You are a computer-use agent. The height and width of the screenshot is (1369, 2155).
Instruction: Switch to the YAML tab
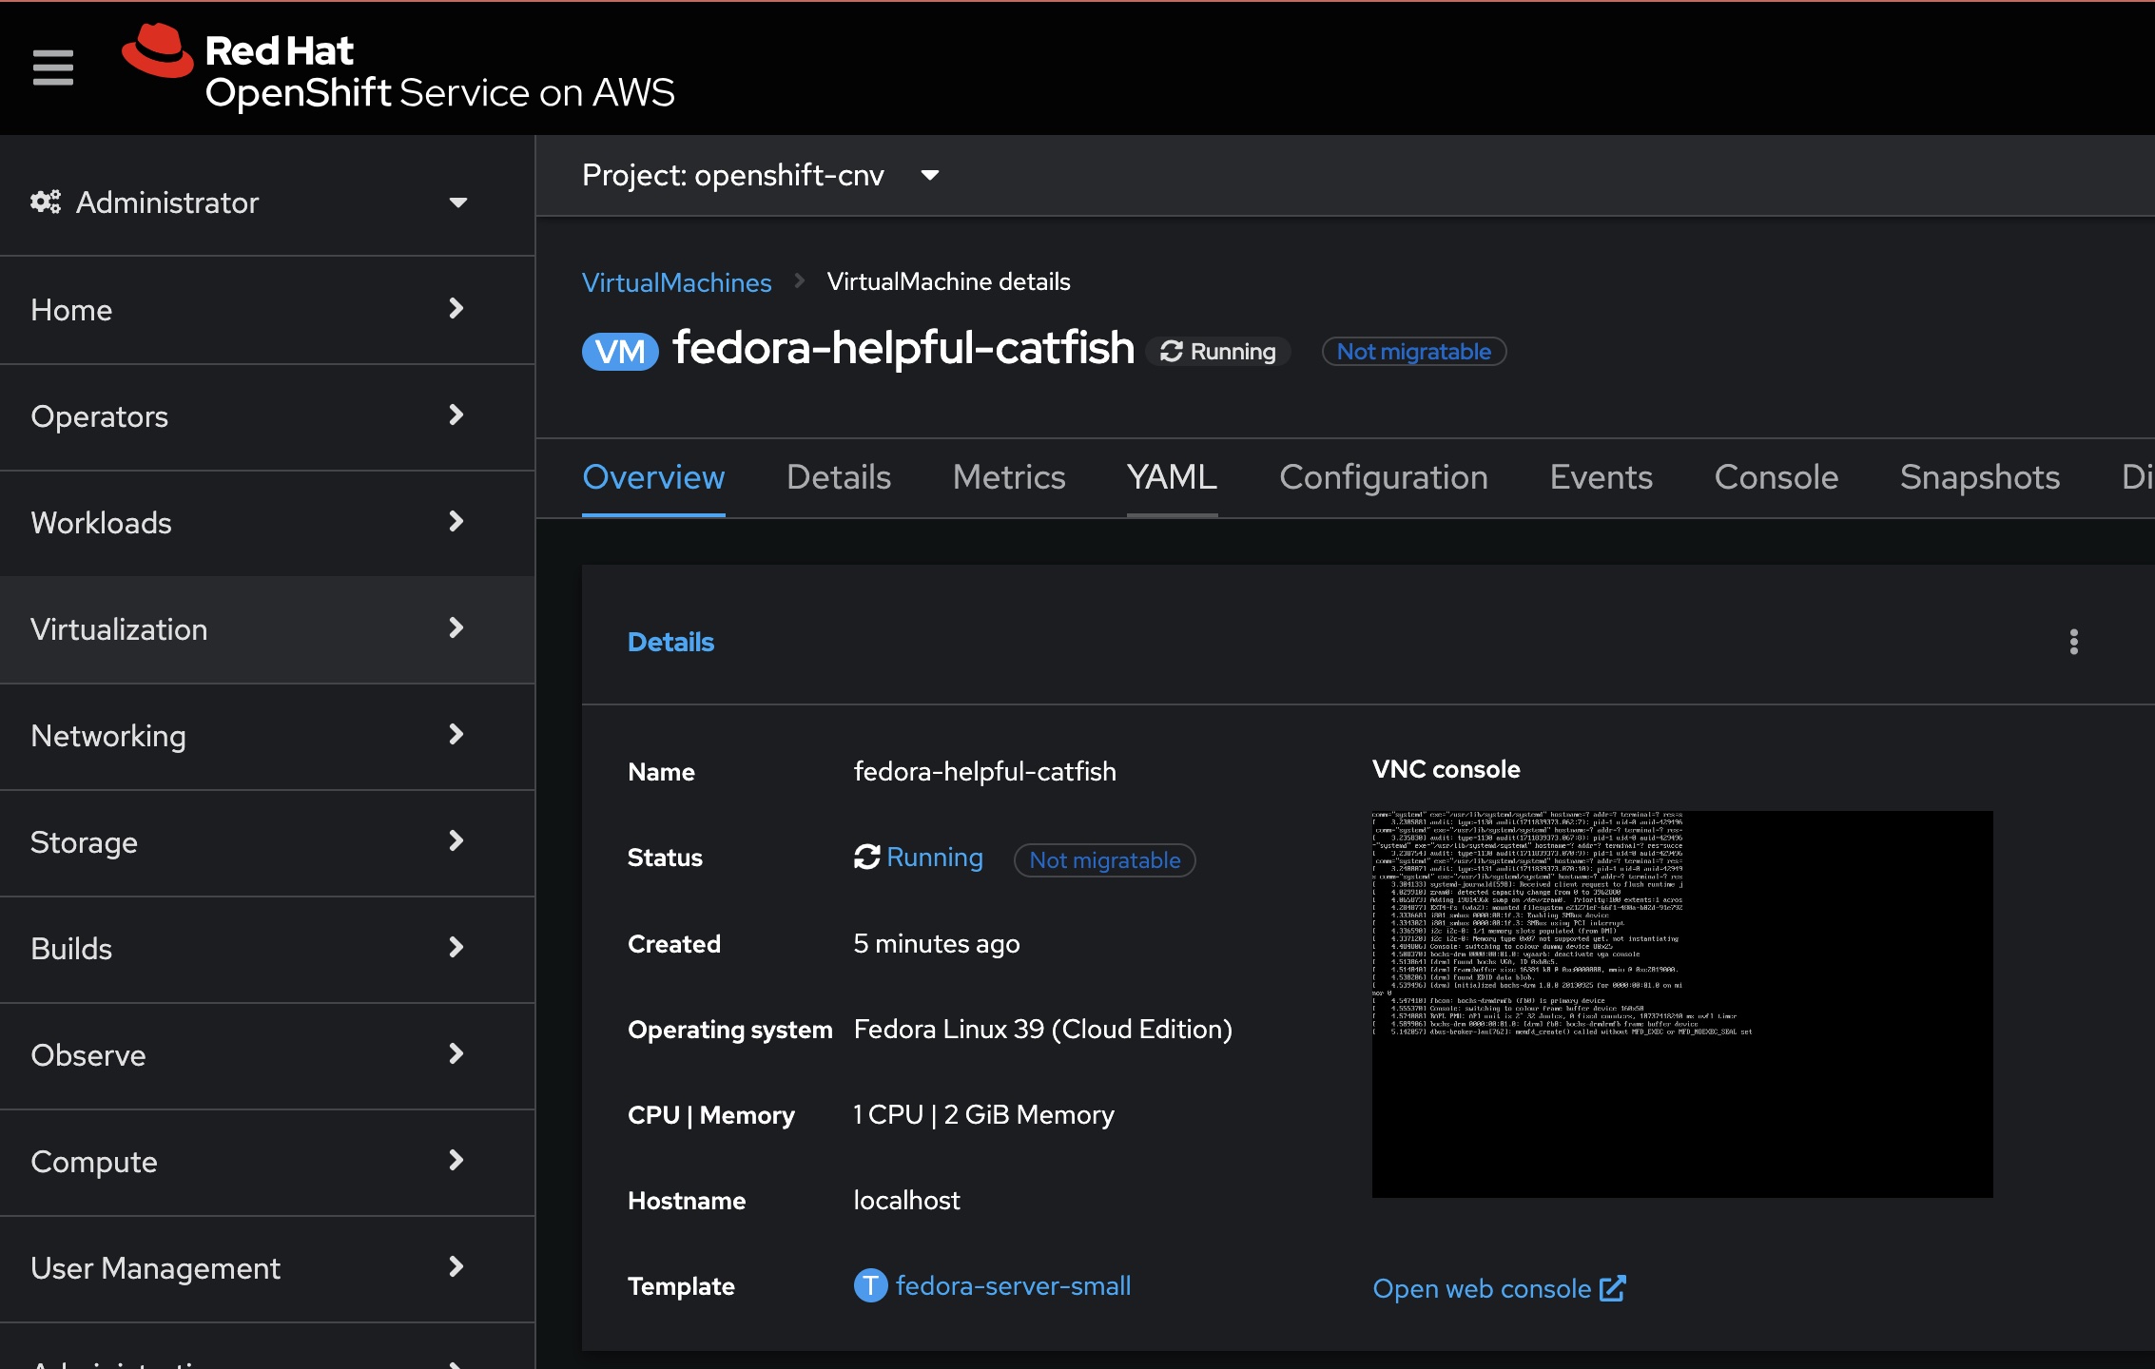click(1172, 477)
